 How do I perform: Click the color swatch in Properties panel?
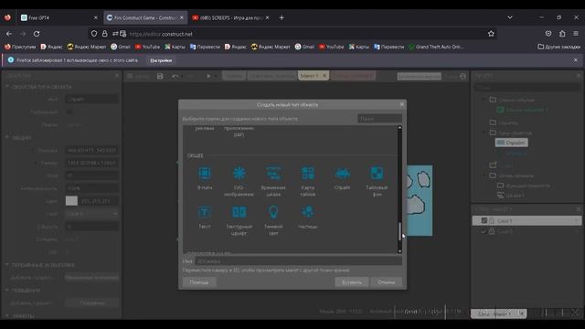click(x=71, y=201)
